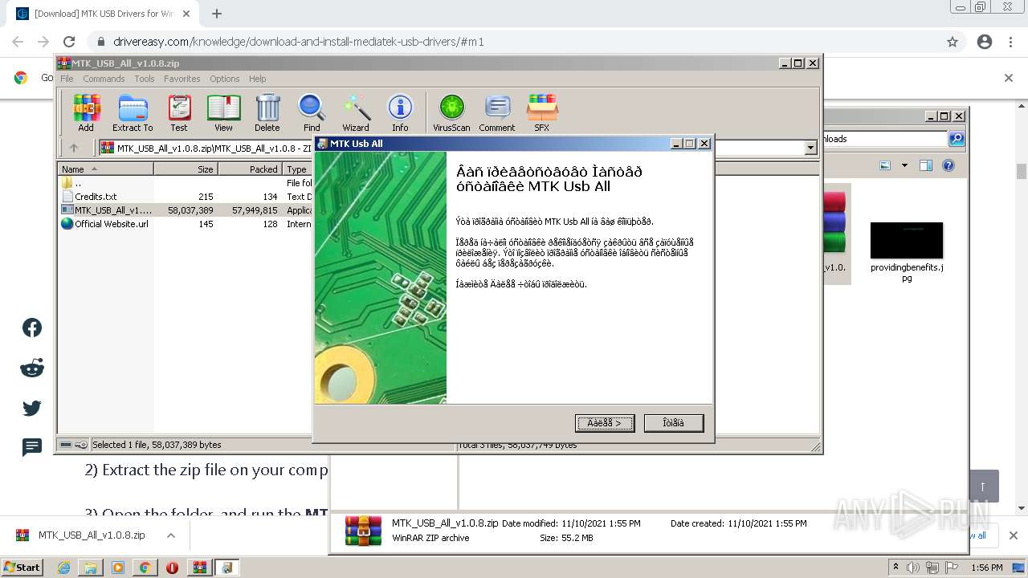Click the Facebook share icon

point(32,328)
